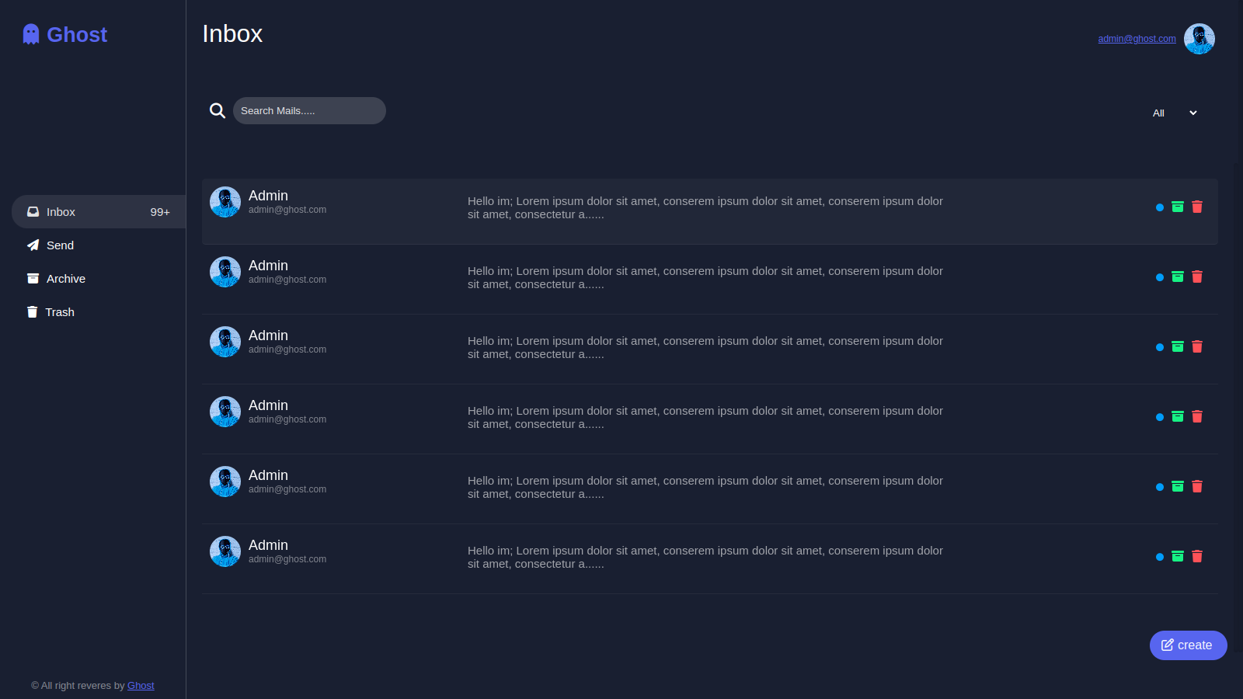Archive the first email in the list
This screenshot has height=699, width=1243.
[x=1178, y=207]
